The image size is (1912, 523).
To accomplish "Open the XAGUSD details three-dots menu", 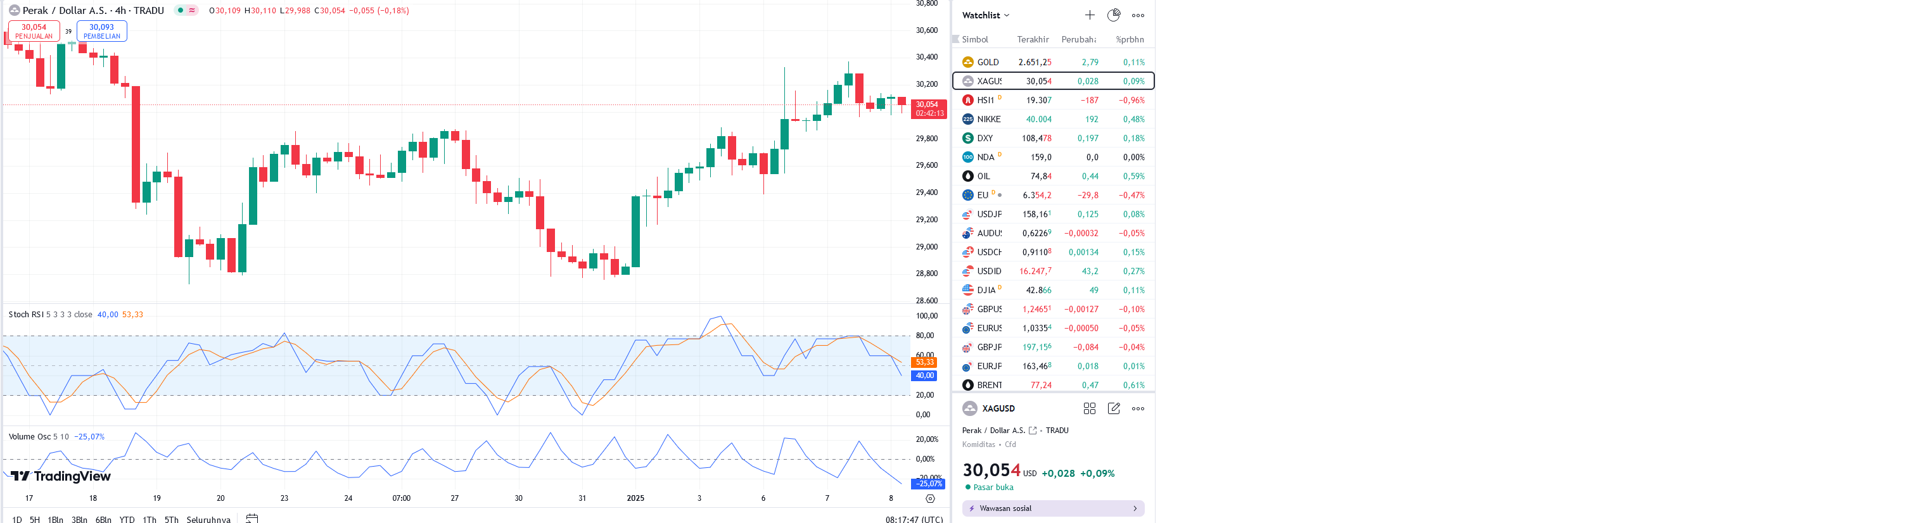I will (x=1138, y=409).
